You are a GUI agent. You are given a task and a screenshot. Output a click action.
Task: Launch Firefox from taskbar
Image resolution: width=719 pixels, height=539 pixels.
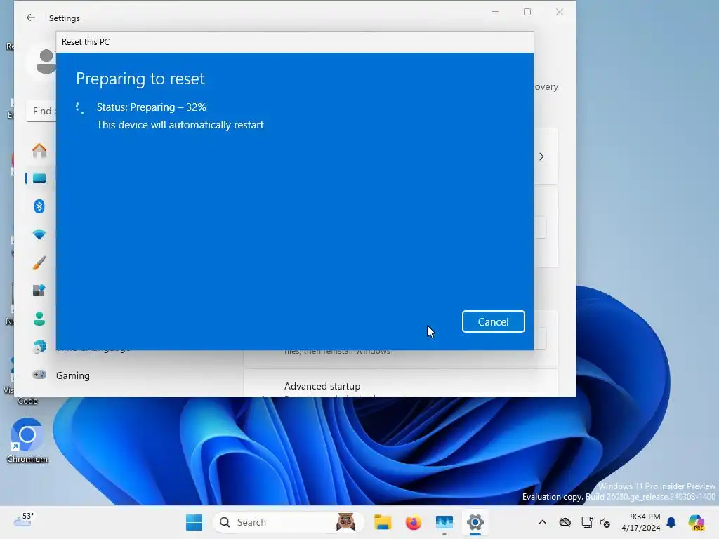point(413,522)
